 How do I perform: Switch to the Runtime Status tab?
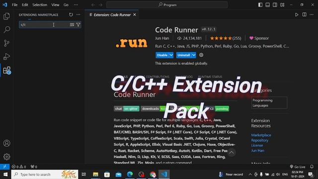pyautogui.click(x=210, y=77)
